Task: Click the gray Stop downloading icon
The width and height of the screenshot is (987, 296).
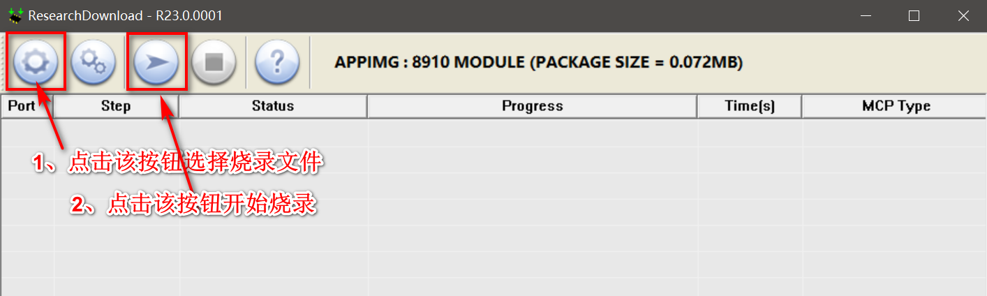Action: coord(214,62)
